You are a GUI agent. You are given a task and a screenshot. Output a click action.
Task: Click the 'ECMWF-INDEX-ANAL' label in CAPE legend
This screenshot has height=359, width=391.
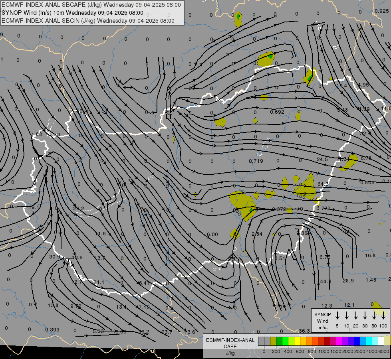(230, 340)
